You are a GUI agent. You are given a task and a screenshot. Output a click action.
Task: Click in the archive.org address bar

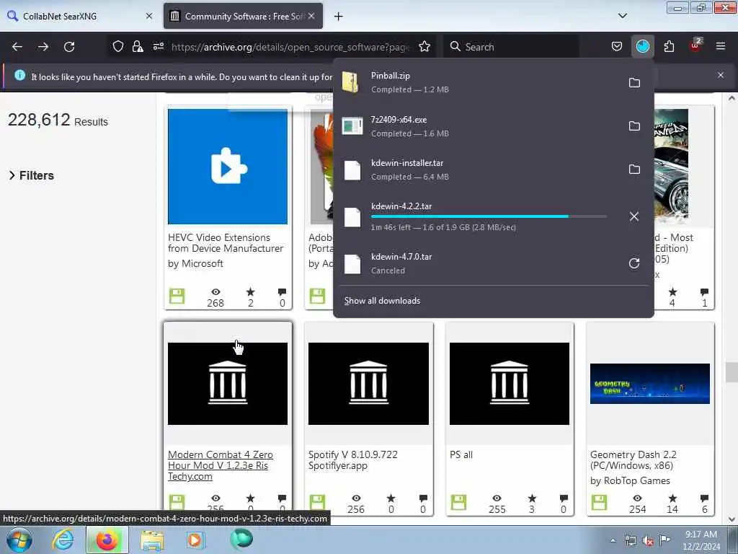(290, 47)
